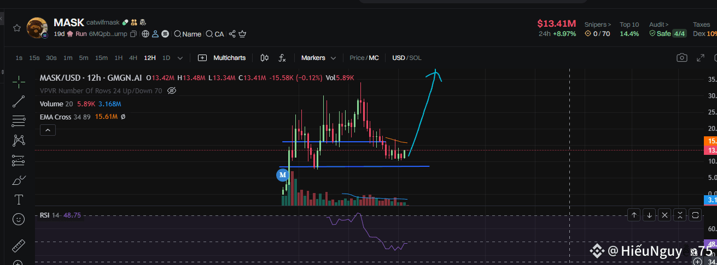717x265 pixels.
Task: Select the Fibonacci retracement lines tool
Action: tap(19, 121)
